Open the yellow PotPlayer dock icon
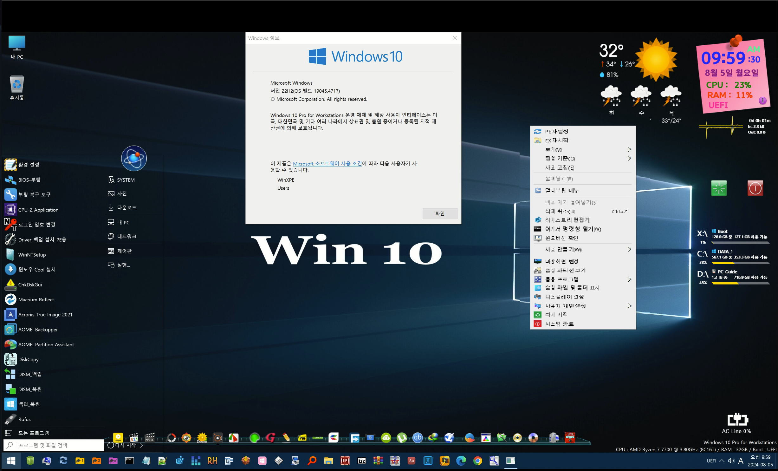Viewport: 778px width, 471px height. [x=118, y=438]
